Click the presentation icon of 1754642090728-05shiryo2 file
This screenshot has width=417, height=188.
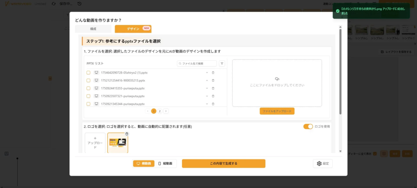(x=96, y=73)
